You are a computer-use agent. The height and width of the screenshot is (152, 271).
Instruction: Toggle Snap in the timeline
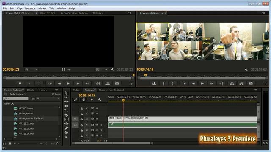[84, 100]
